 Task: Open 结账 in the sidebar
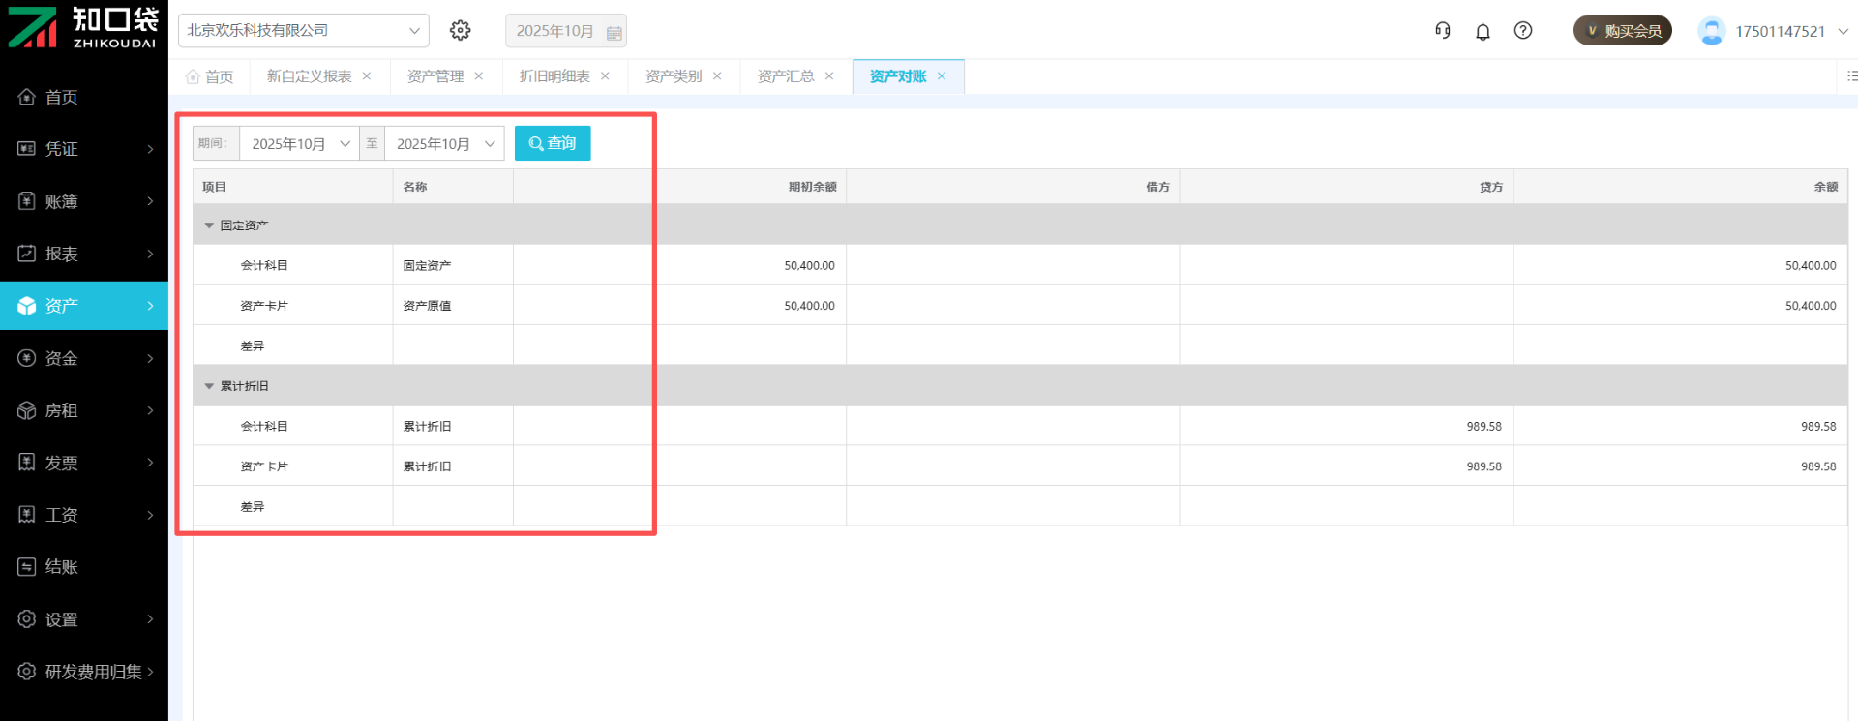(x=84, y=567)
